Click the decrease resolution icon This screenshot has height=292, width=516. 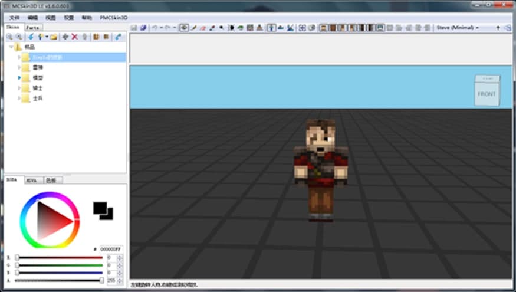click(96, 37)
